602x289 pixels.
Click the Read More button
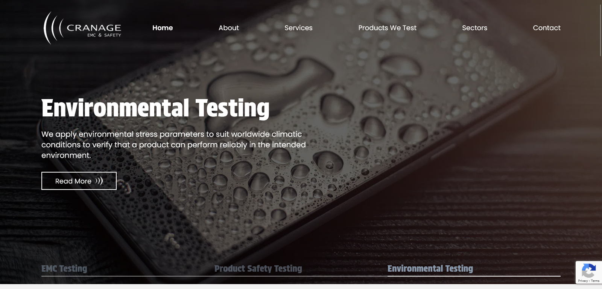point(79,181)
